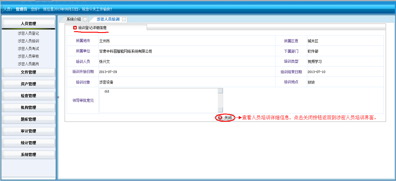Screen dimensions: 396x181
Task: Expand the 人员管理 menu section
Action: [x=29, y=24]
